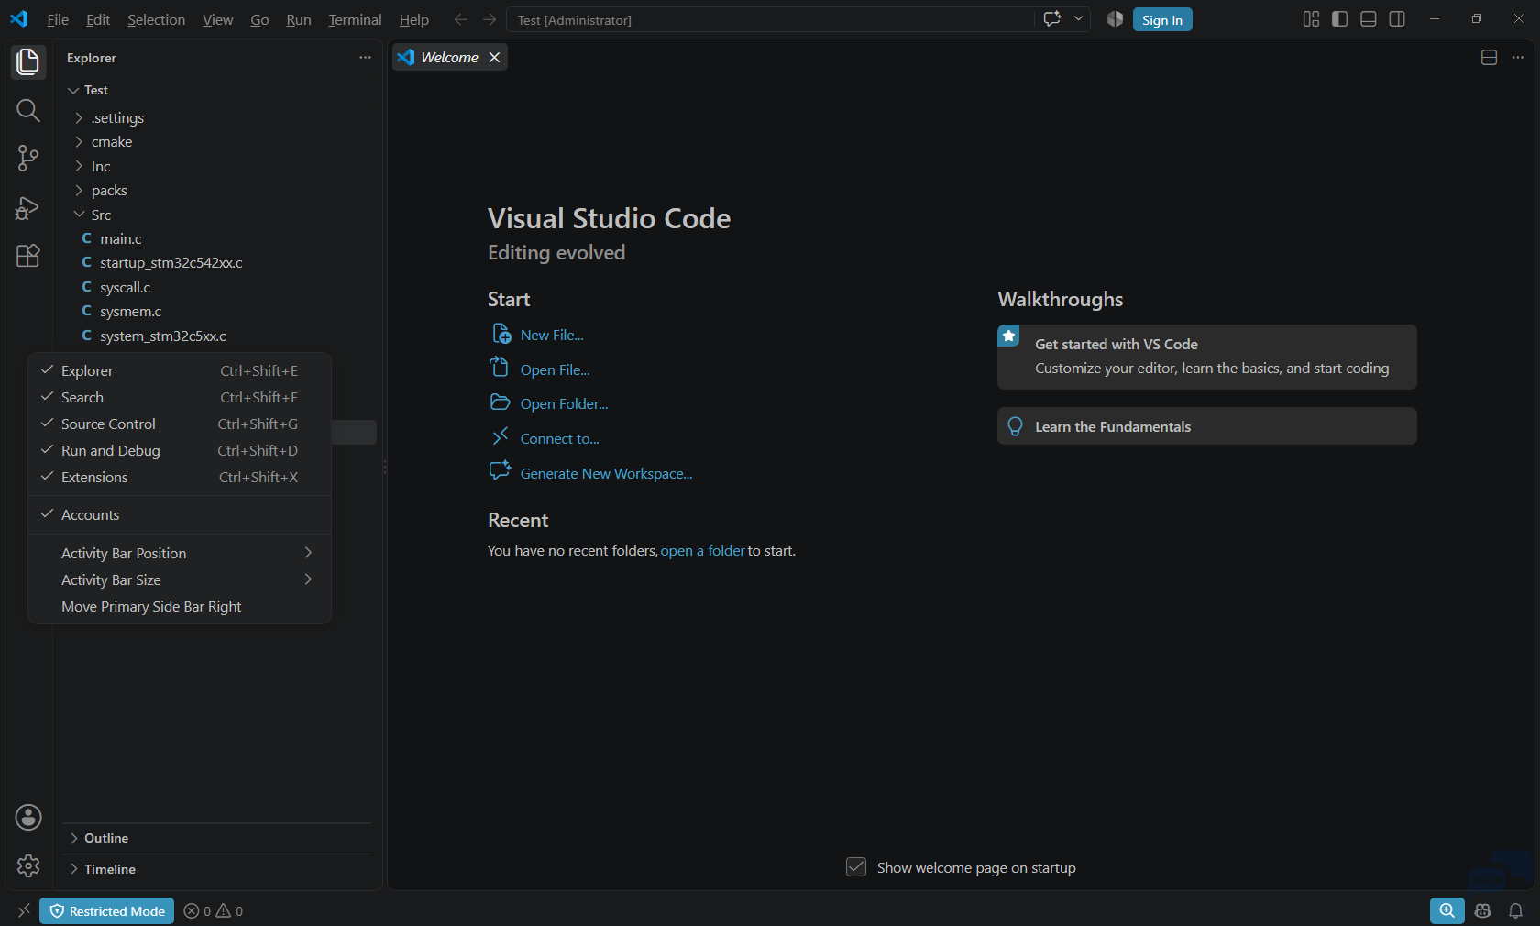Click the Open Folder... link
The image size is (1540, 926).
tap(564, 403)
